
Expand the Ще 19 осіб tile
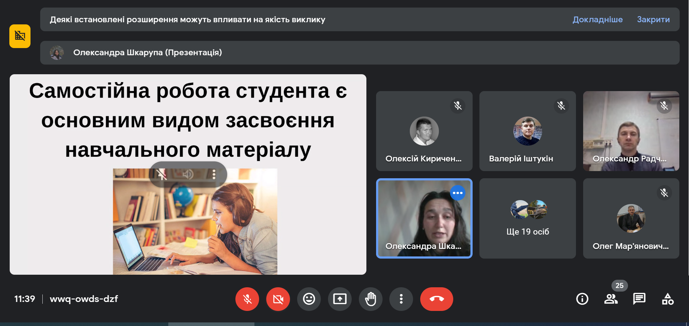[528, 218]
